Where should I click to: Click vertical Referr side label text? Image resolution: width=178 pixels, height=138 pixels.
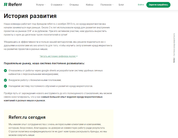click(x=174, y=48)
